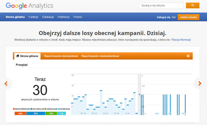Open the Funkcje menu item
Image resolution: width=207 pixels, height=125 pixels.
tap(33, 17)
